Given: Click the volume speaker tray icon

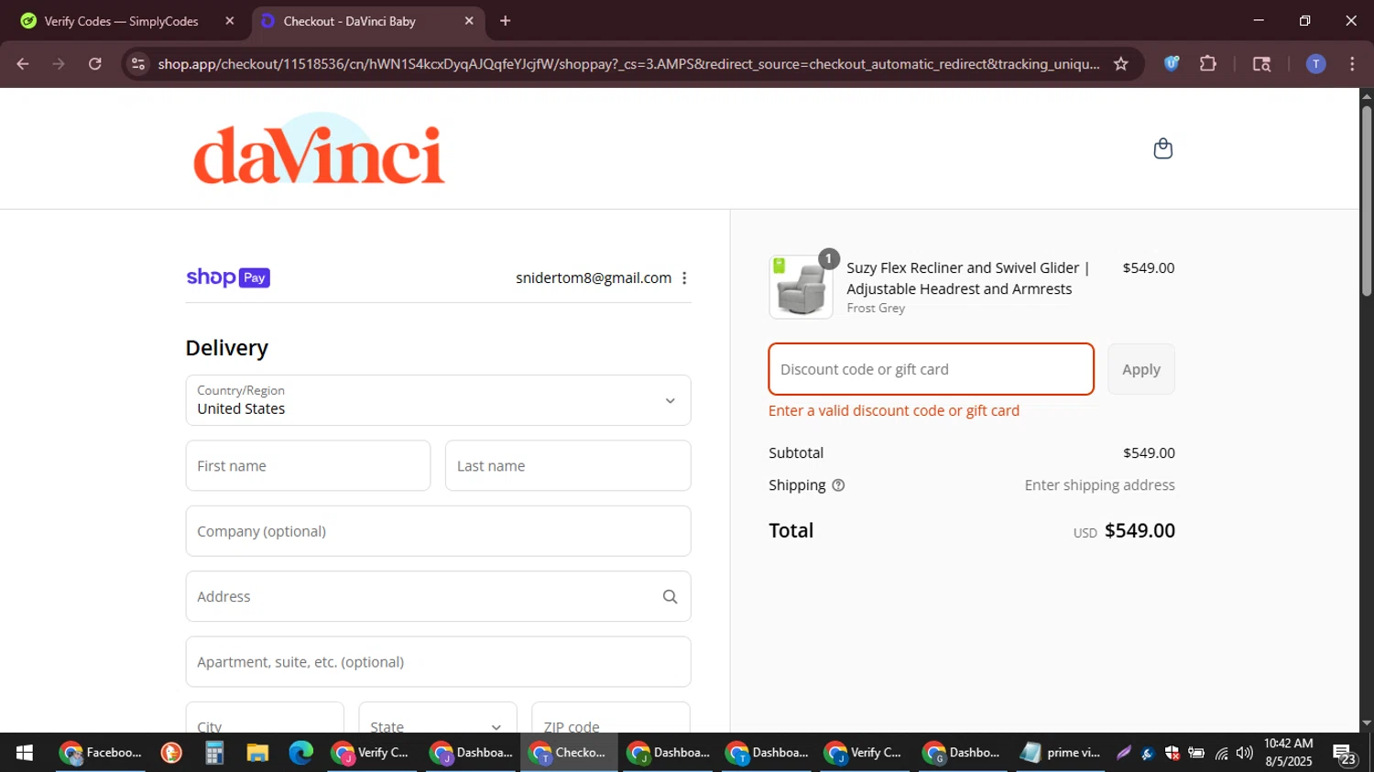Looking at the screenshot, I should click(1244, 753).
